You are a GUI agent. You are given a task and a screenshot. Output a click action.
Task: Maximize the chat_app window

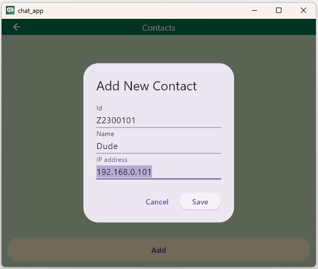pos(279,10)
